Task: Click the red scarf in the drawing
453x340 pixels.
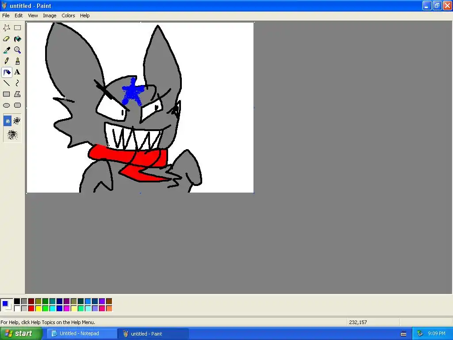Action: 130,162
